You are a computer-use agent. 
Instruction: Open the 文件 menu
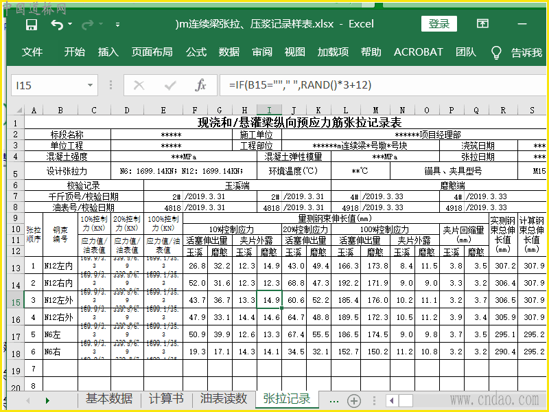click(x=32, y=52)
